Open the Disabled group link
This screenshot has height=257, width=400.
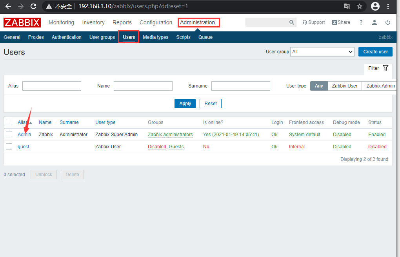point(157,147)
